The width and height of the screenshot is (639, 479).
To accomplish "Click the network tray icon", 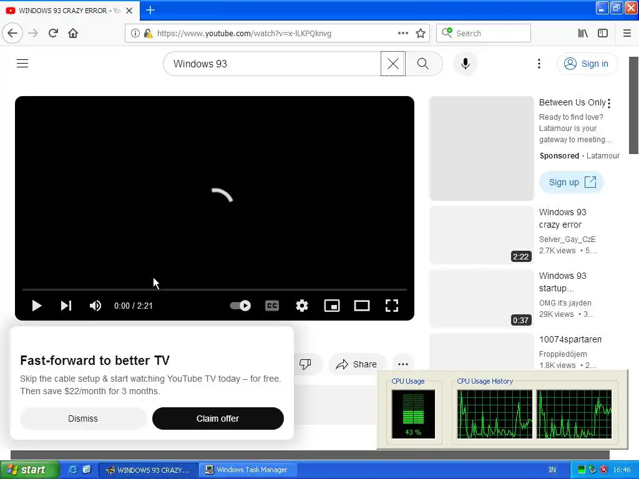I will click(593, 470).
